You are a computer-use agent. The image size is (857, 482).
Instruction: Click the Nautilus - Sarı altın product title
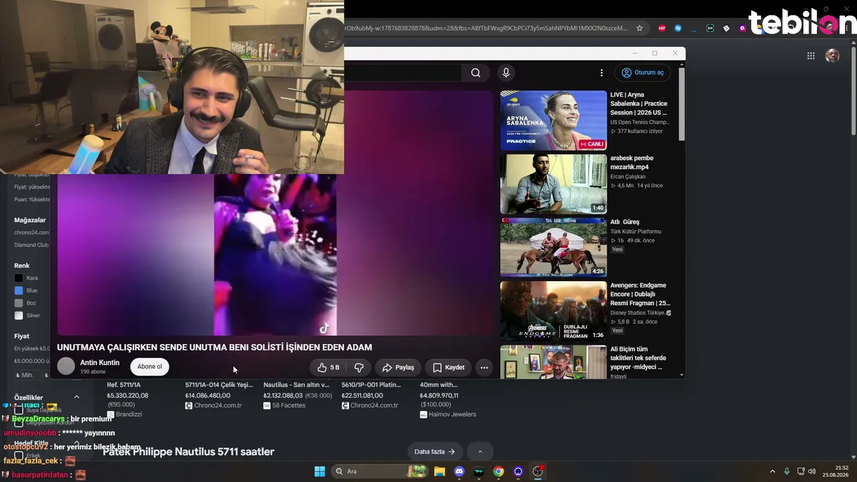pos(297,385)
